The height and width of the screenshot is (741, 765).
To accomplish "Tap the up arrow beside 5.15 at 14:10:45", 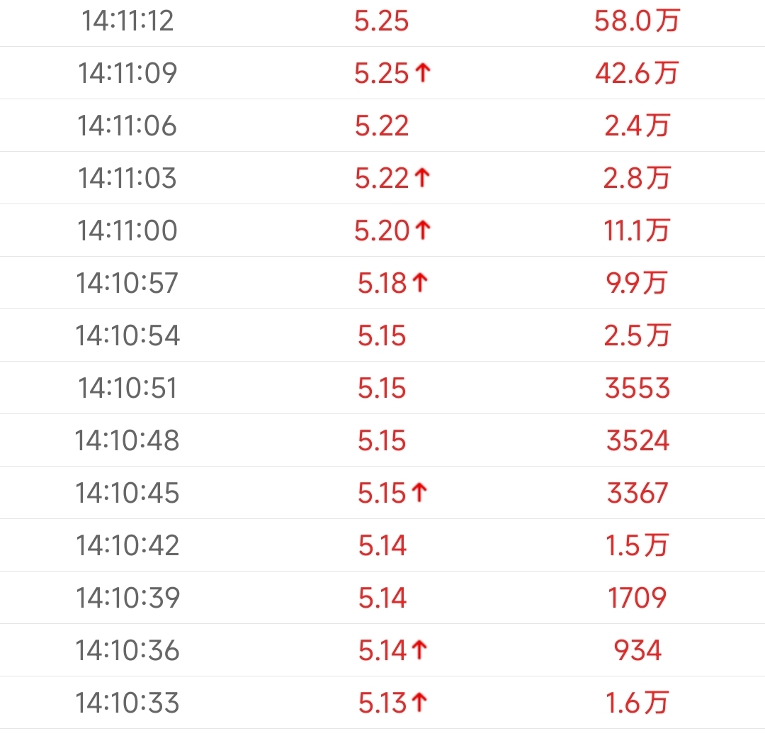I will tap(419, 493).
